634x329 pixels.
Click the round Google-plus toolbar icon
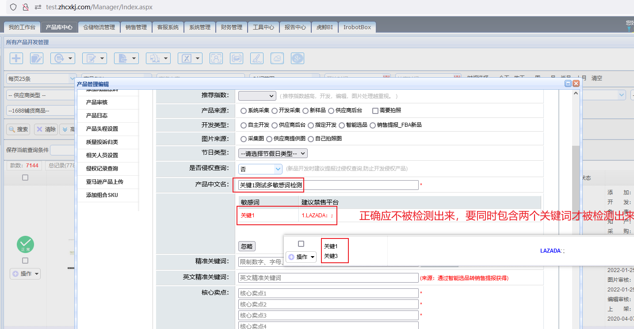pyautogui.click(x=298, y=58)
